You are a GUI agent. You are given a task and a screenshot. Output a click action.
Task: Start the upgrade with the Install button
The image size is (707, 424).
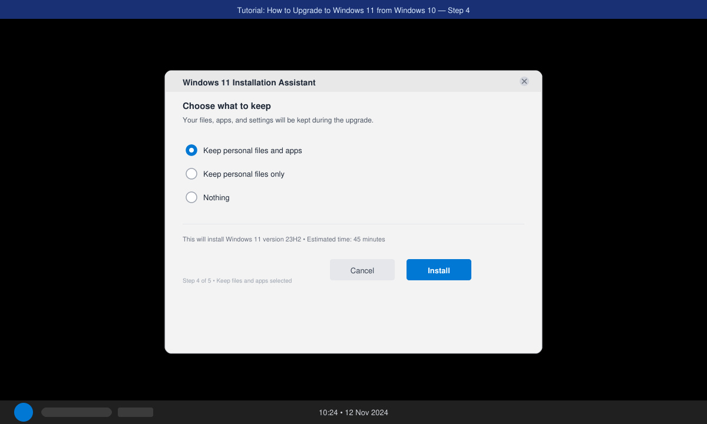tap(439, 270)
